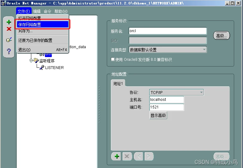
Task: Choose 打开网络配置 from the file menu
Action: tap(43, 18)
